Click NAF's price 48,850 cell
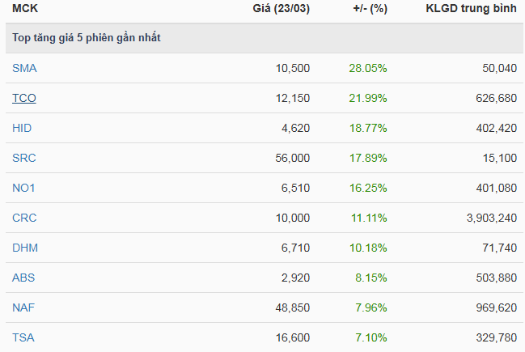The width and height of the screenshot is (525, 352). 292,307
